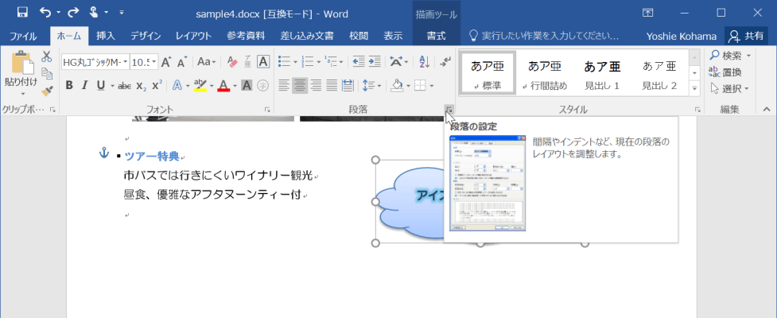Cut the selection with the scissors icon
The height and width of the screenshot is (318, 777).
(x=47, y=56)
